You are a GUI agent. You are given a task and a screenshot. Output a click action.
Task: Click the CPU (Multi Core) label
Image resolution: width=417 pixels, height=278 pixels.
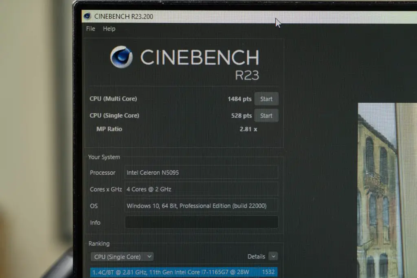pyautogui.click(x=113, y=99)
